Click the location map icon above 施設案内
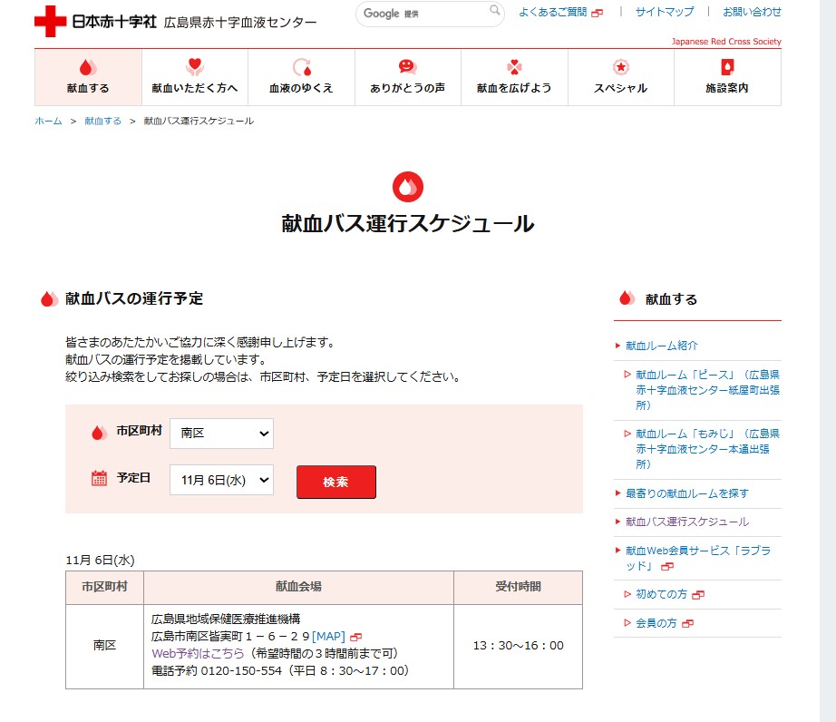This screenshot has width=836, height=722. click(x=727, y=66)
